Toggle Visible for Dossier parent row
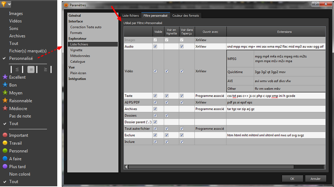Viewport: 334px width, 187px height. pyautogui.click(x=155, y=122)
